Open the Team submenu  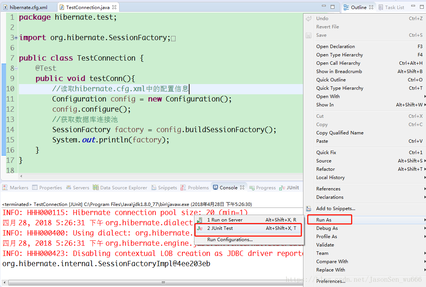click(x=364, y=253)
